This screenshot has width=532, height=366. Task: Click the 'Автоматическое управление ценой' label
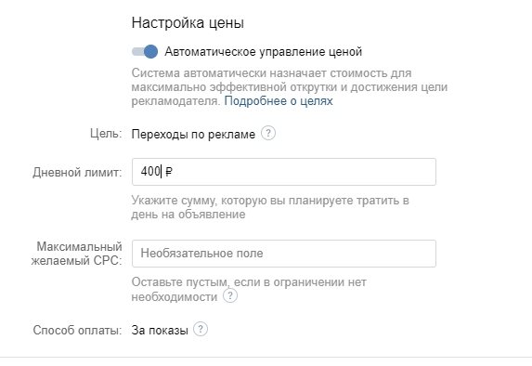click(264, 52)
